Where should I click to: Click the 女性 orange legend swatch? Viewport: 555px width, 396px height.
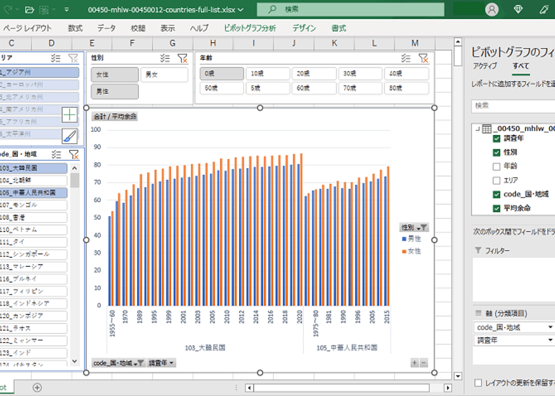(404, 251)
